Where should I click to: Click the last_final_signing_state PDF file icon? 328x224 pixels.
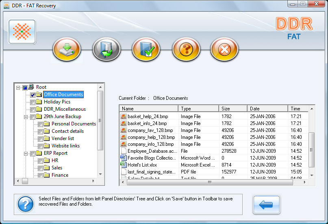point(124,171)
